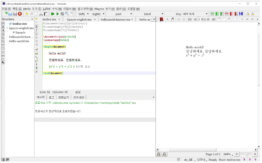Click the red close-document icon
262x163 pixels.
coord(20,14)
